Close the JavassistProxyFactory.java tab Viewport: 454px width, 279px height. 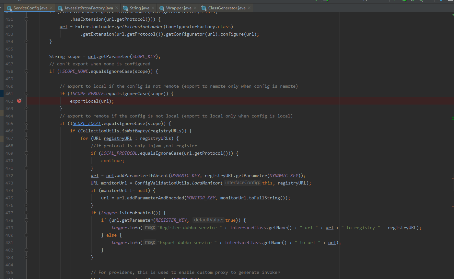[x=117, y=8]
